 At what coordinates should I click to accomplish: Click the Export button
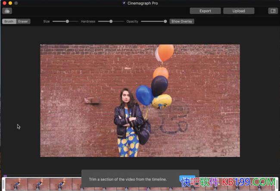pyautogui.click(x=205, y=11)
